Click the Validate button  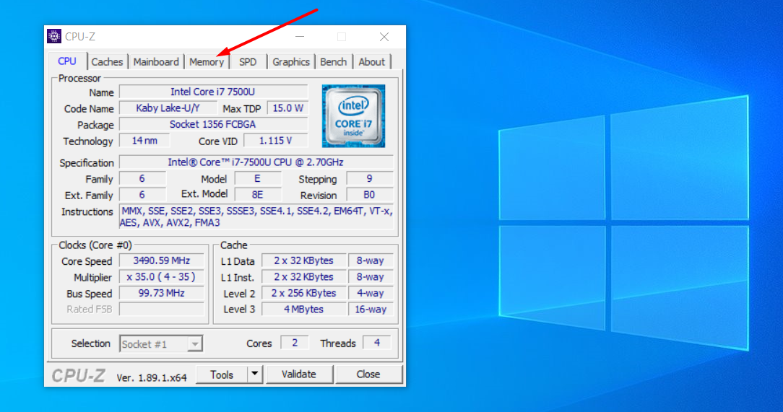coord(299,374)
